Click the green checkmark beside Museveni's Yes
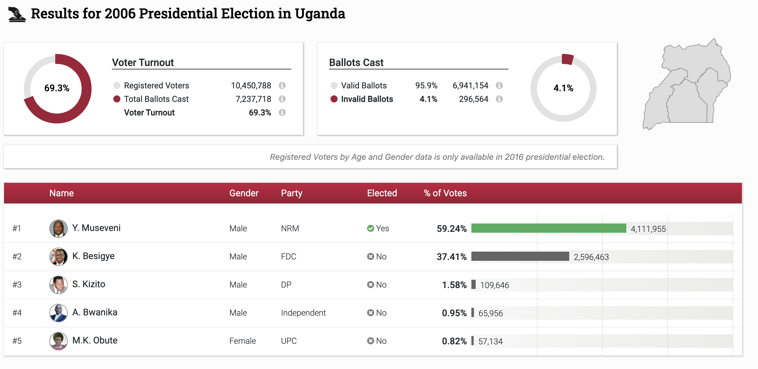Screen dimensions: 758x369 click(370, 228)
